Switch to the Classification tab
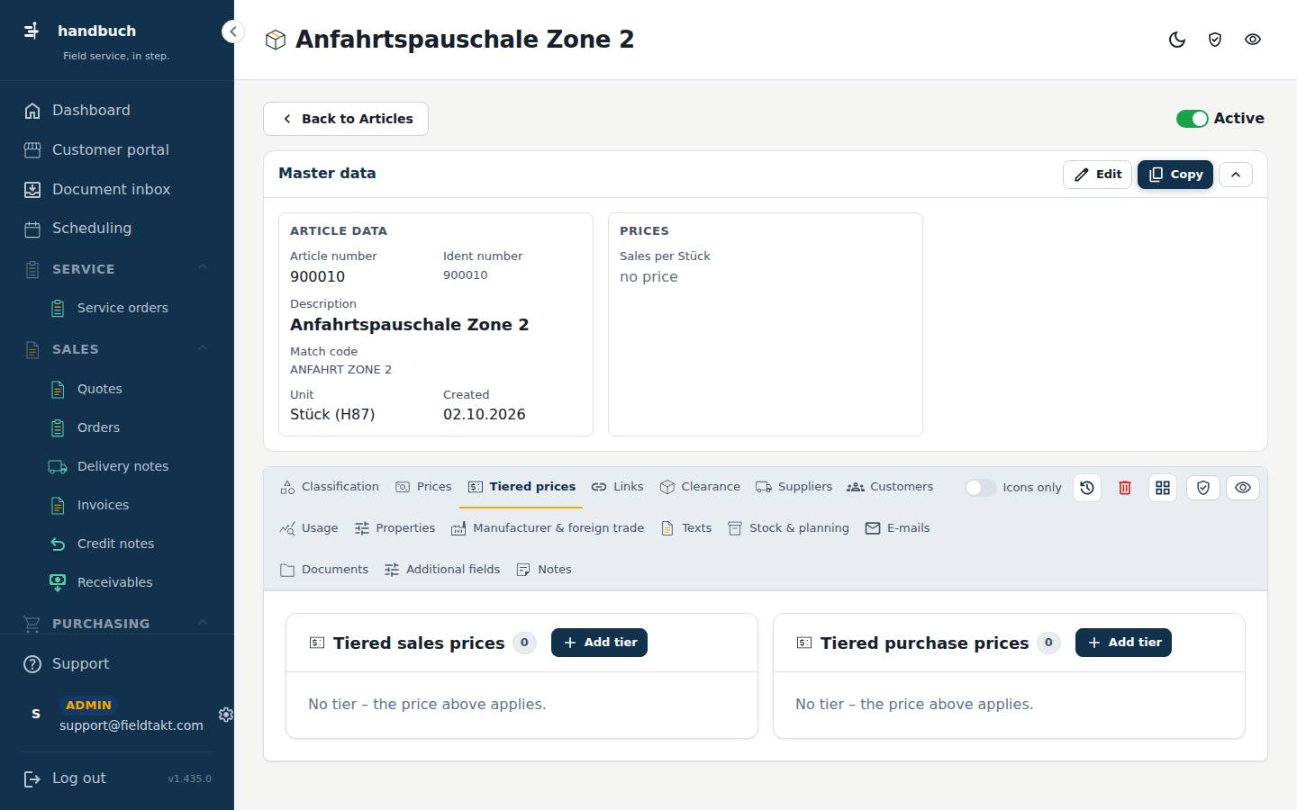The image size is (1297, 810). [x=330, y=487]
